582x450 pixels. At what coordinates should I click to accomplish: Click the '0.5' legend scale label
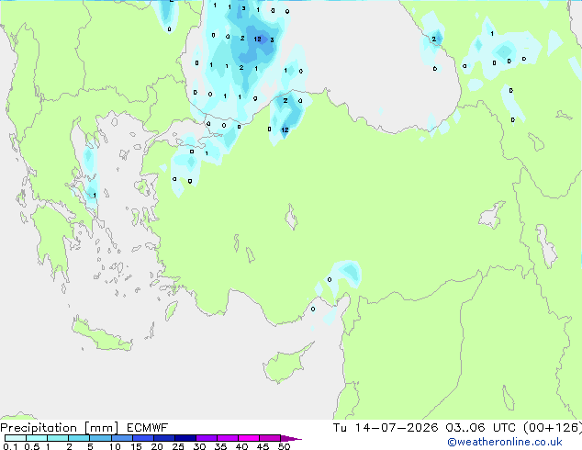31,446
